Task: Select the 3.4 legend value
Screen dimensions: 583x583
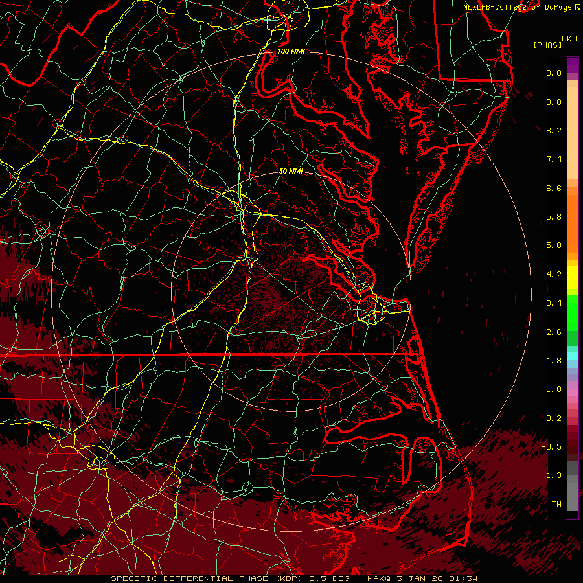Action: click(554, 303)
